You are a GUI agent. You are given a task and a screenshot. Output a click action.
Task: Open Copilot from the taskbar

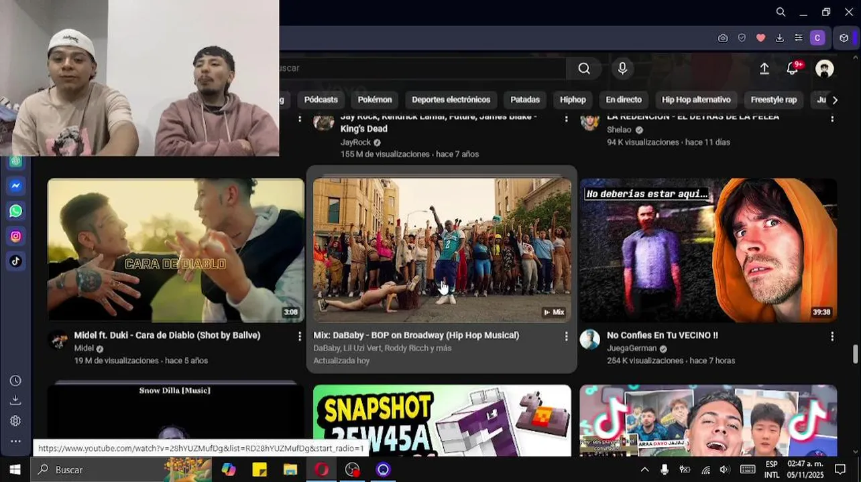click(229, 469)
